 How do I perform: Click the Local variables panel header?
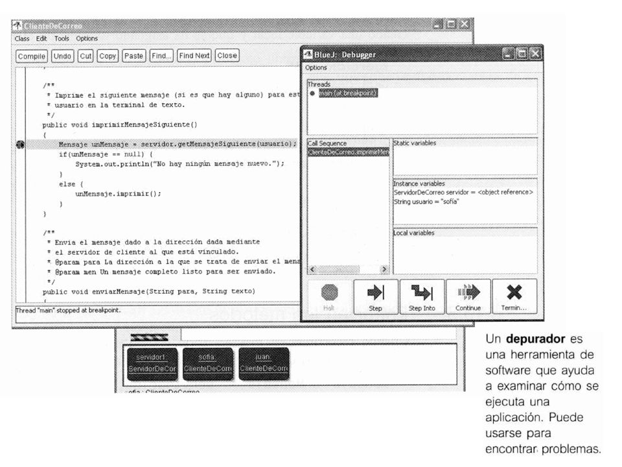click(414, 233)
